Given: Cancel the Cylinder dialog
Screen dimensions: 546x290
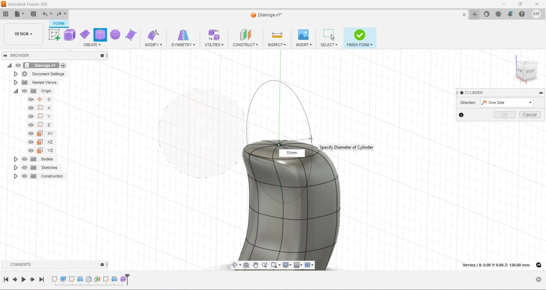Looking at the screenshot, I should click(x=530, y=115).
